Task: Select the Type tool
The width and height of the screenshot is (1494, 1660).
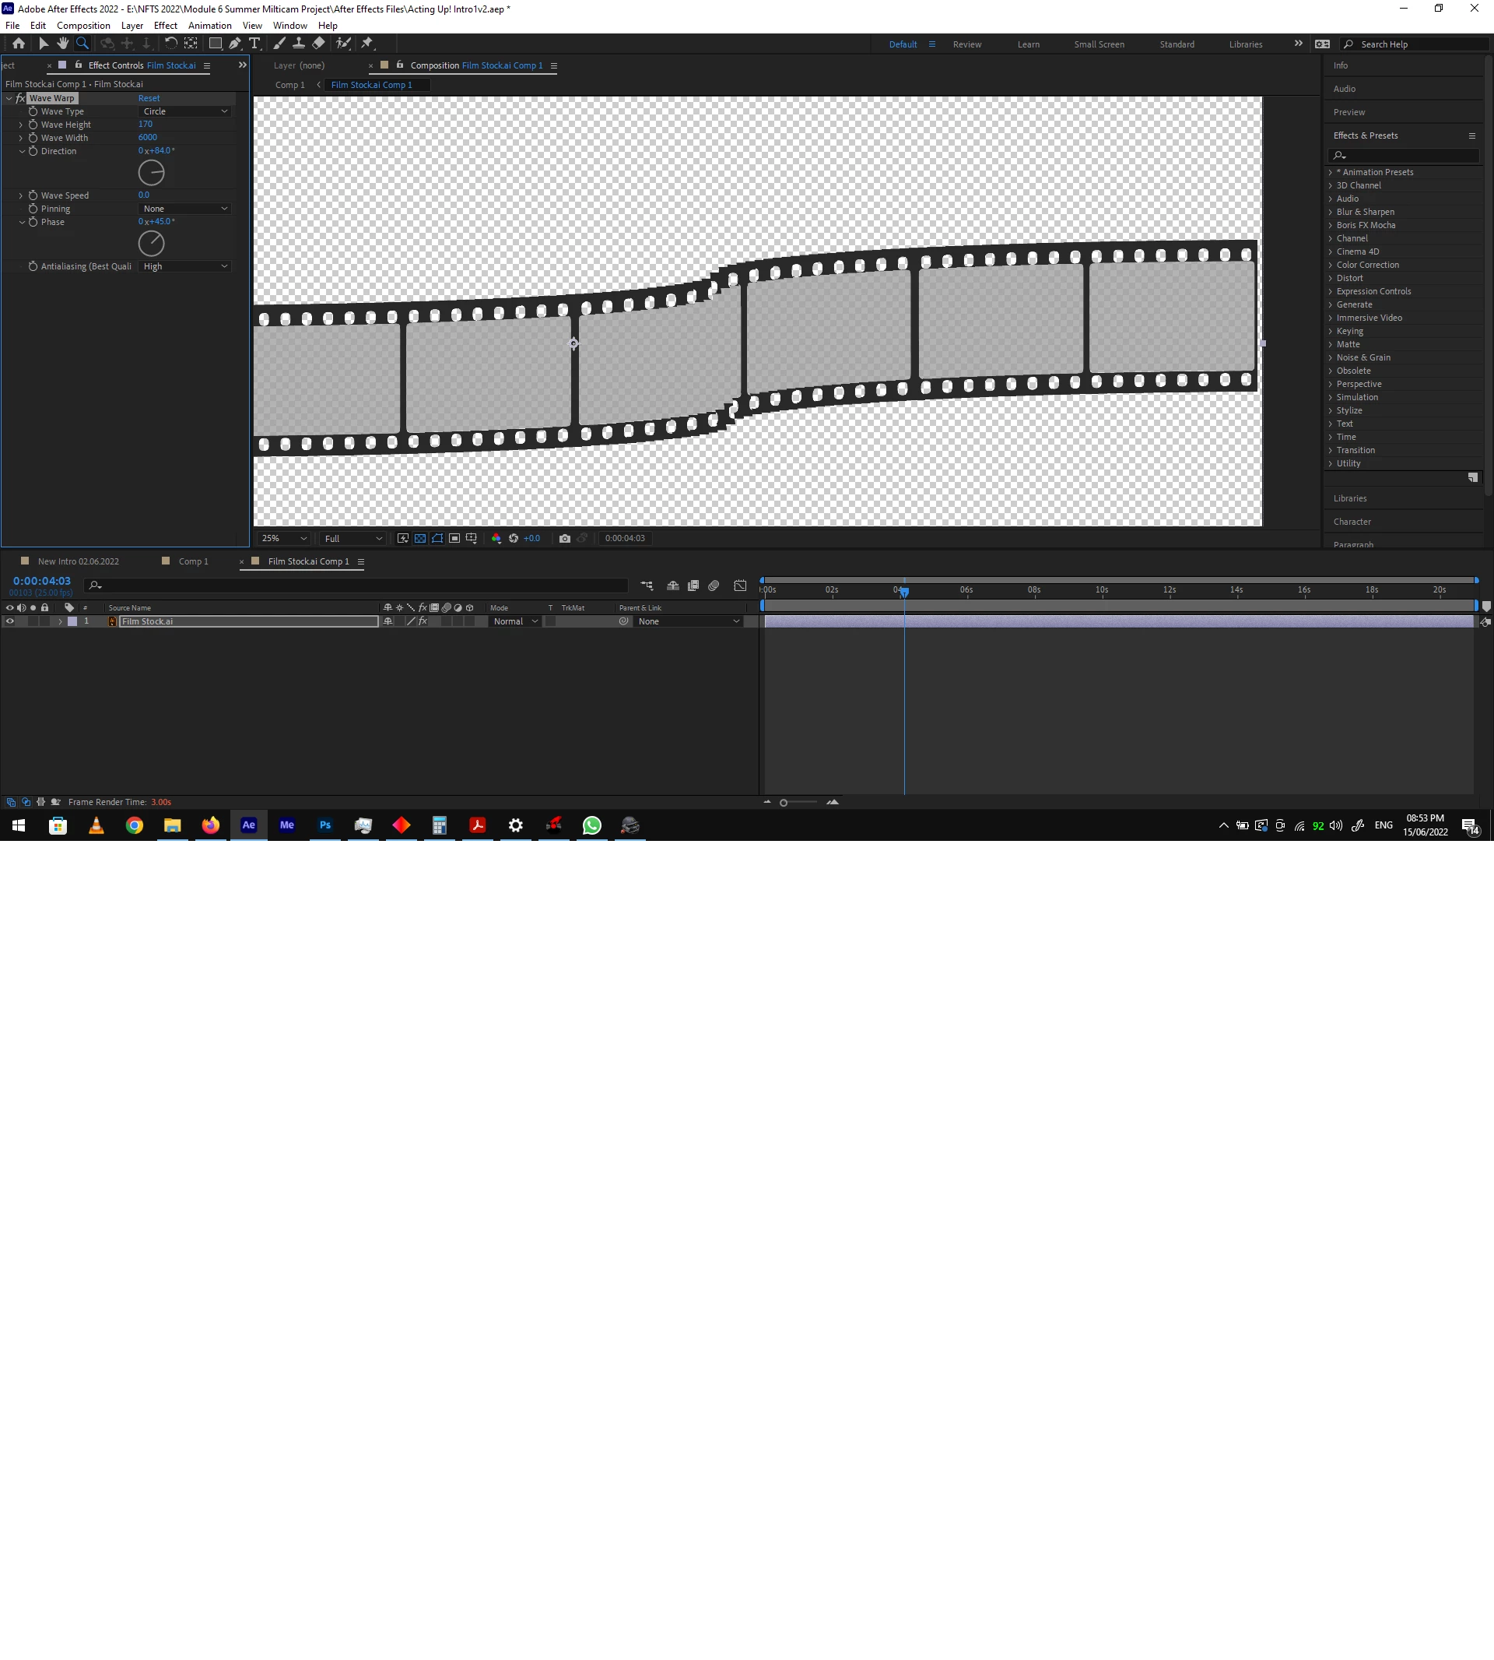Action: (254, 44)
